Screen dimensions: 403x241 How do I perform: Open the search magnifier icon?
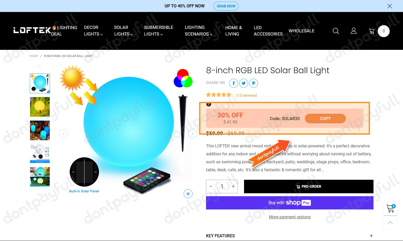336,31
